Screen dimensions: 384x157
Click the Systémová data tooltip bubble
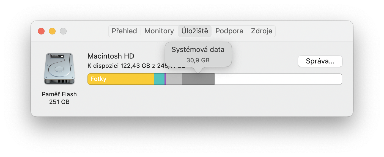pos(198,54)
